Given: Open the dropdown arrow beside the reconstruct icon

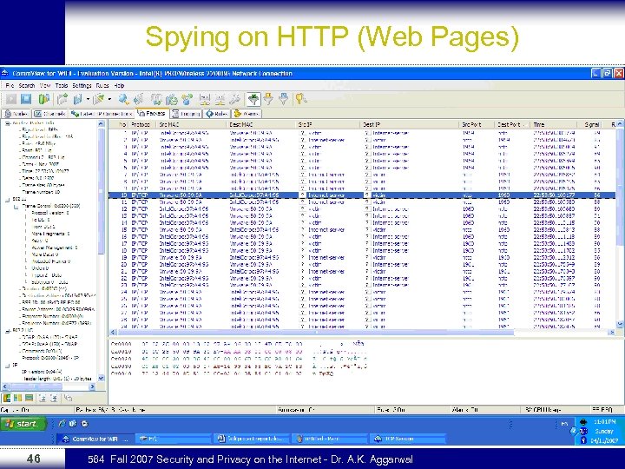Looking at the screenshot, I should pos(109,99).
